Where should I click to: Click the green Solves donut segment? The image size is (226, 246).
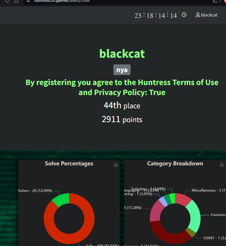click(62, 200)
